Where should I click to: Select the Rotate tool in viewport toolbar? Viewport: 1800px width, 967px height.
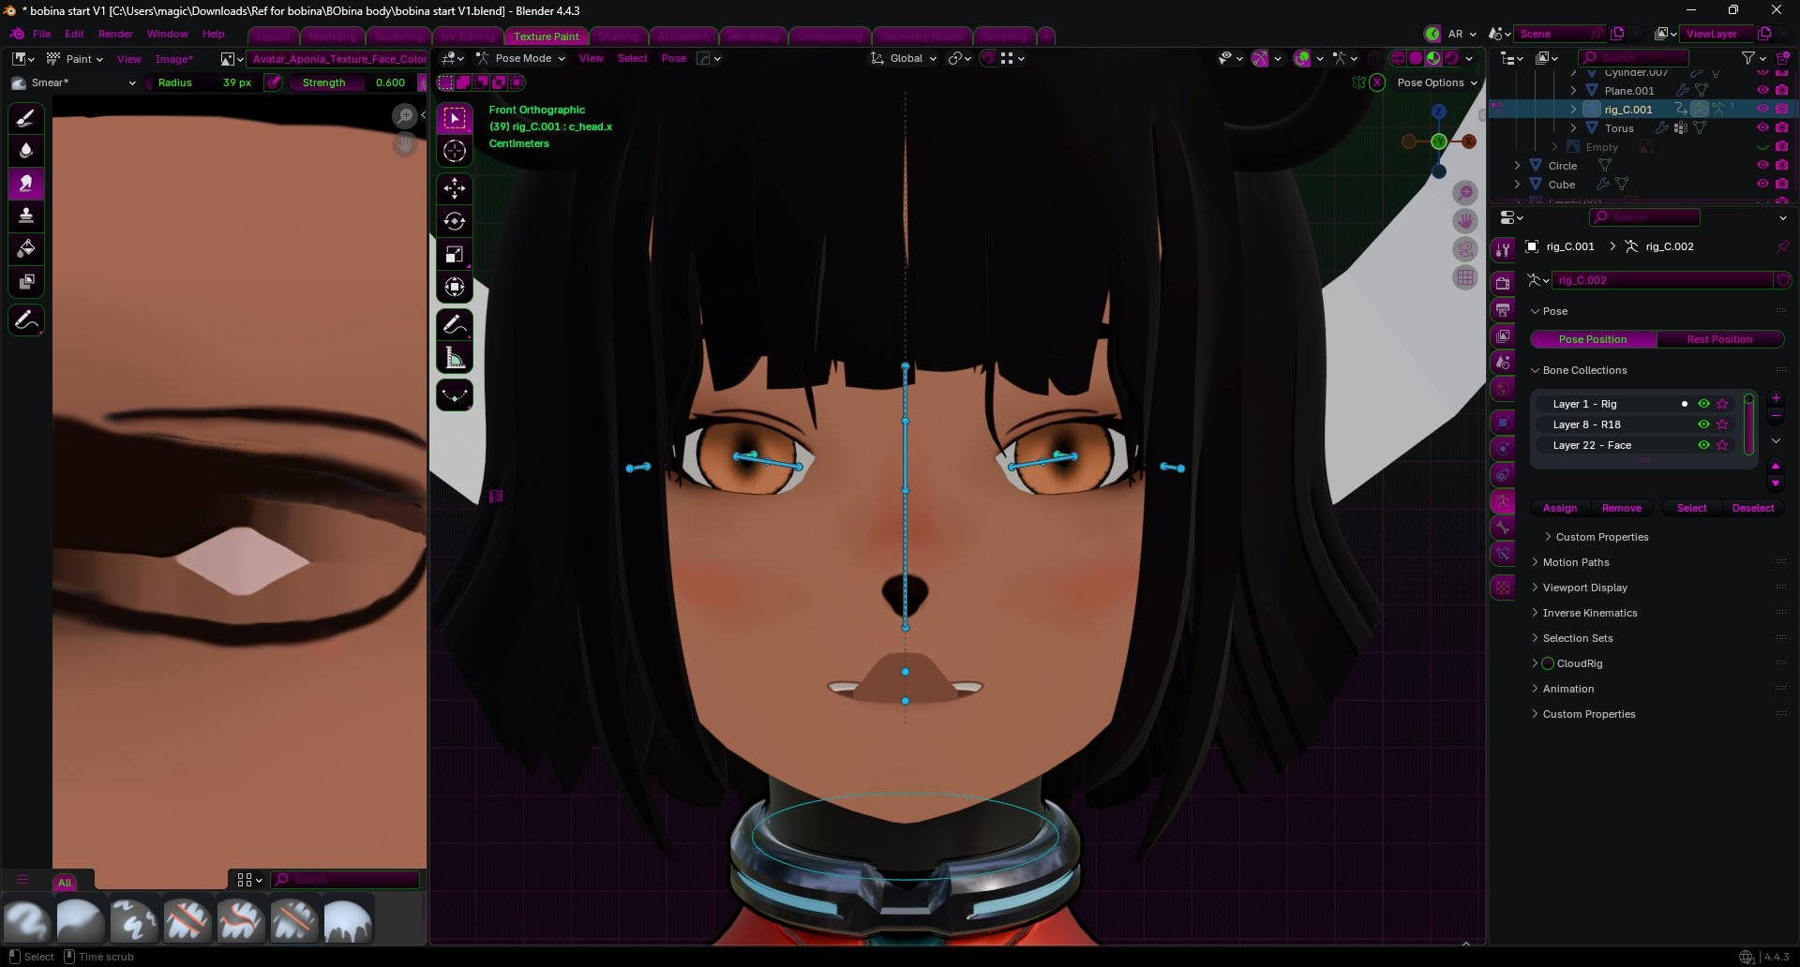(455, 221)
